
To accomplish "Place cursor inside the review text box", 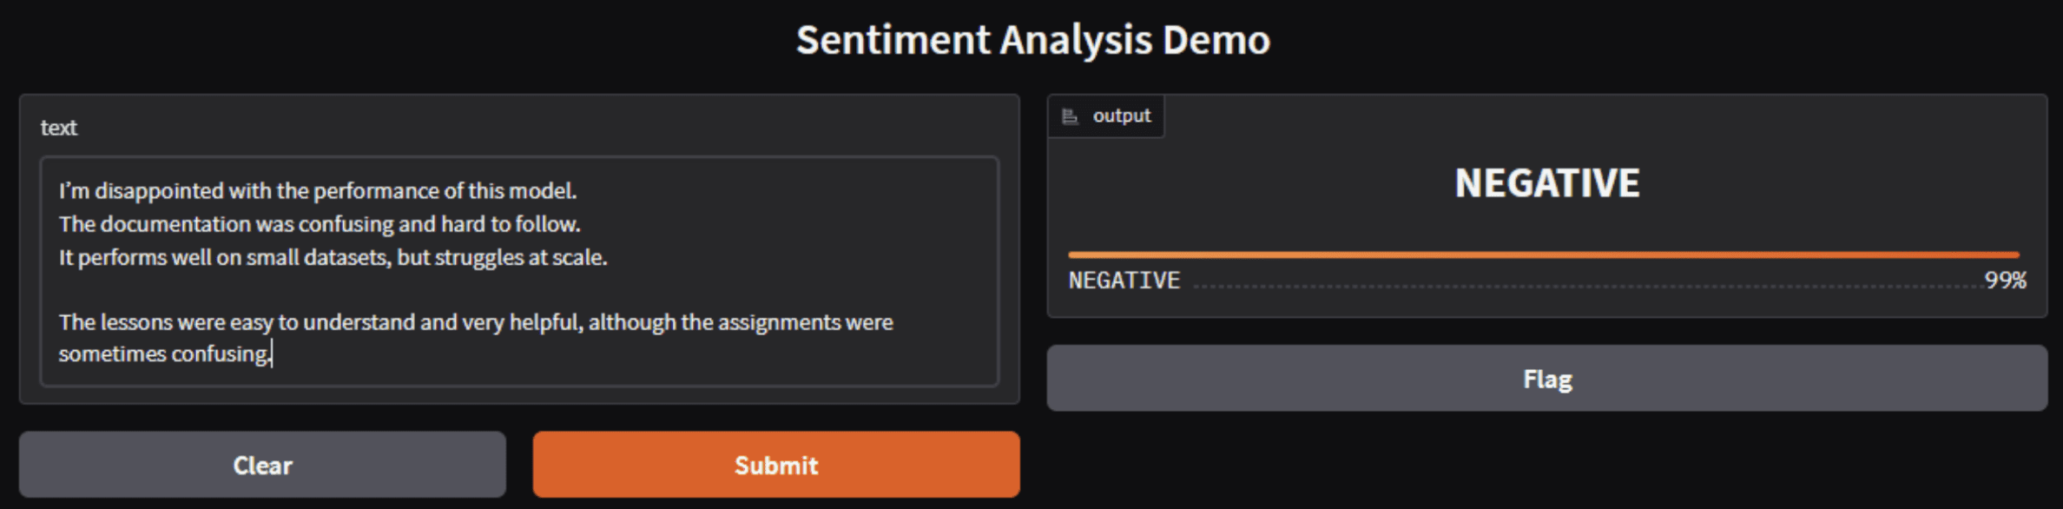I will [x=521, y=269].
